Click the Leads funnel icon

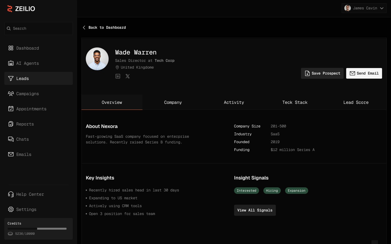[11, 78]
